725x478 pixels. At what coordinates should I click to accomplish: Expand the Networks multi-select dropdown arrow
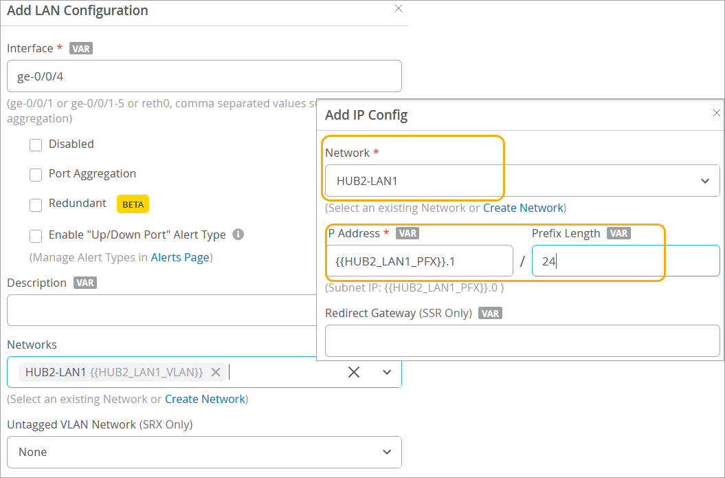pyautogui.click(x=387, y=372)
